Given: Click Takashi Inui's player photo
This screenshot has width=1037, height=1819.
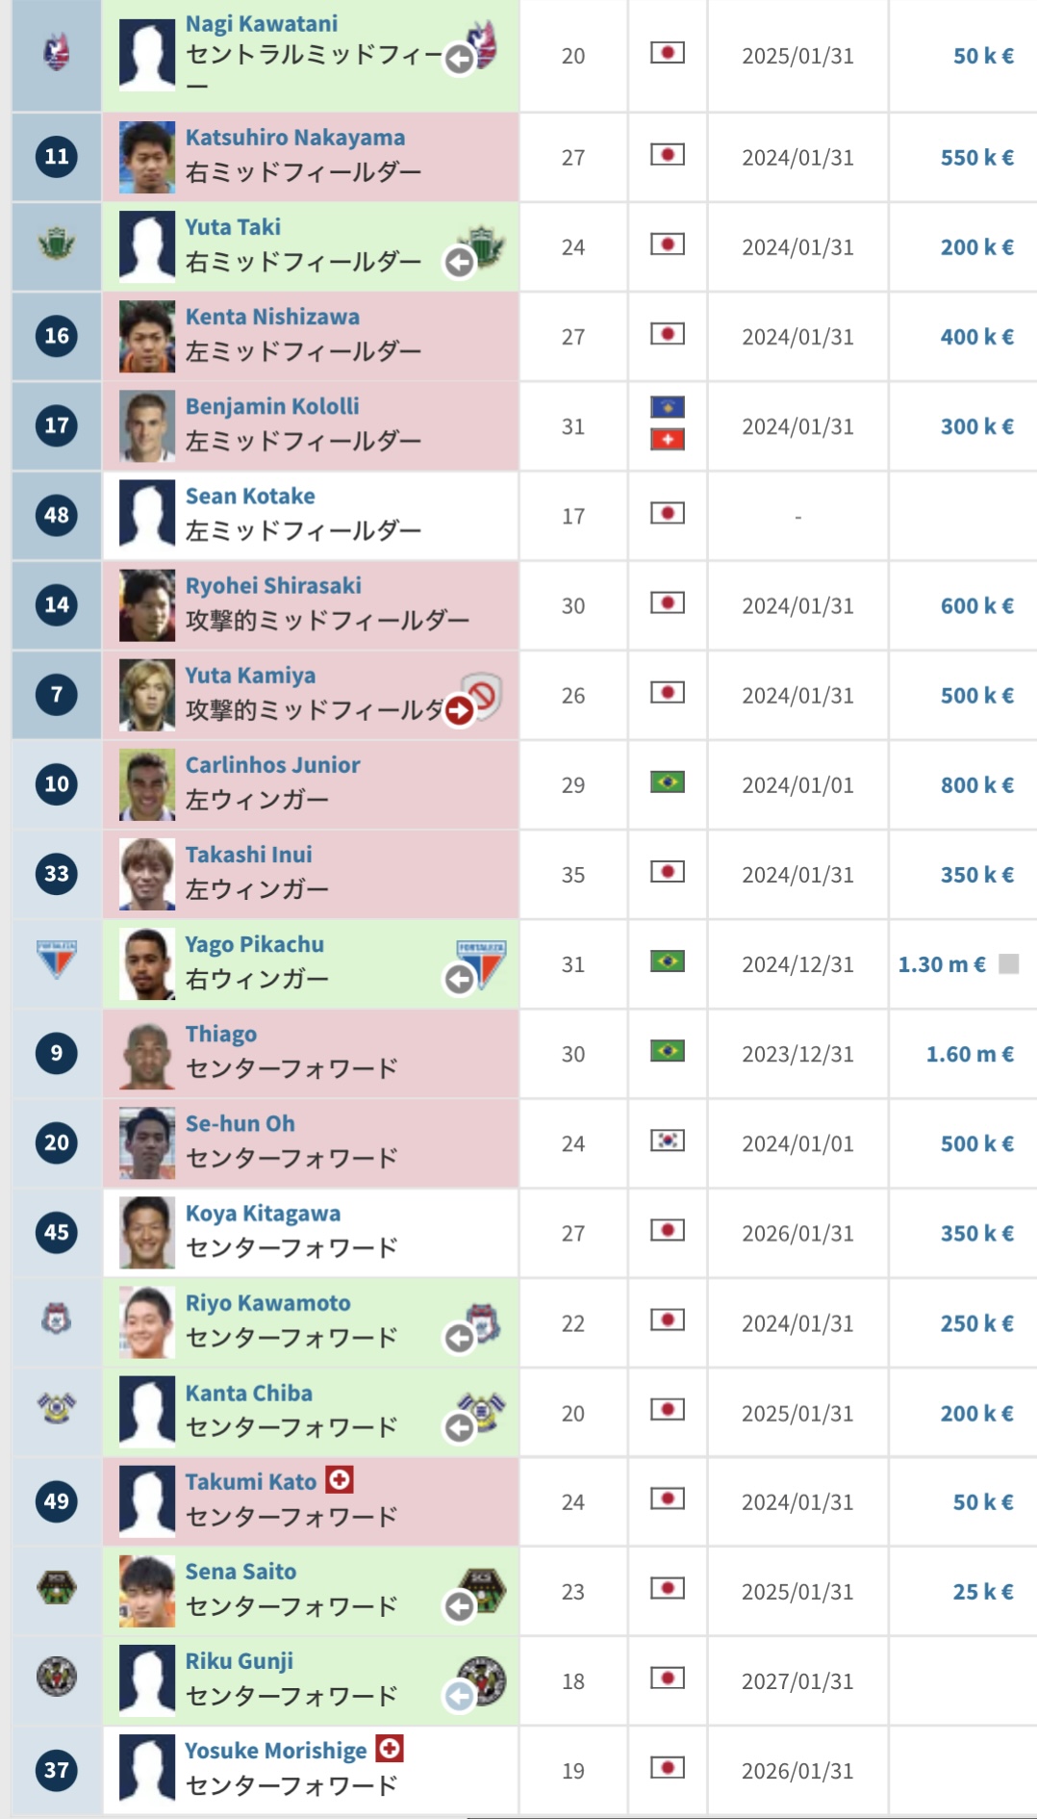Looking at the screenshot, I should [x=147, y=874].
